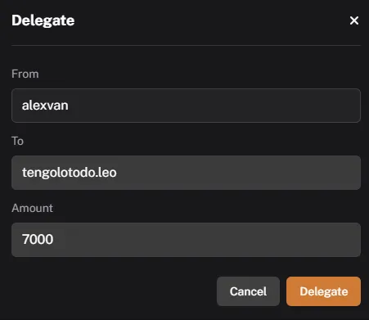Viewport: 369px width, 320px height.
Task: Click blank space inside the To field
Action: 240,173
